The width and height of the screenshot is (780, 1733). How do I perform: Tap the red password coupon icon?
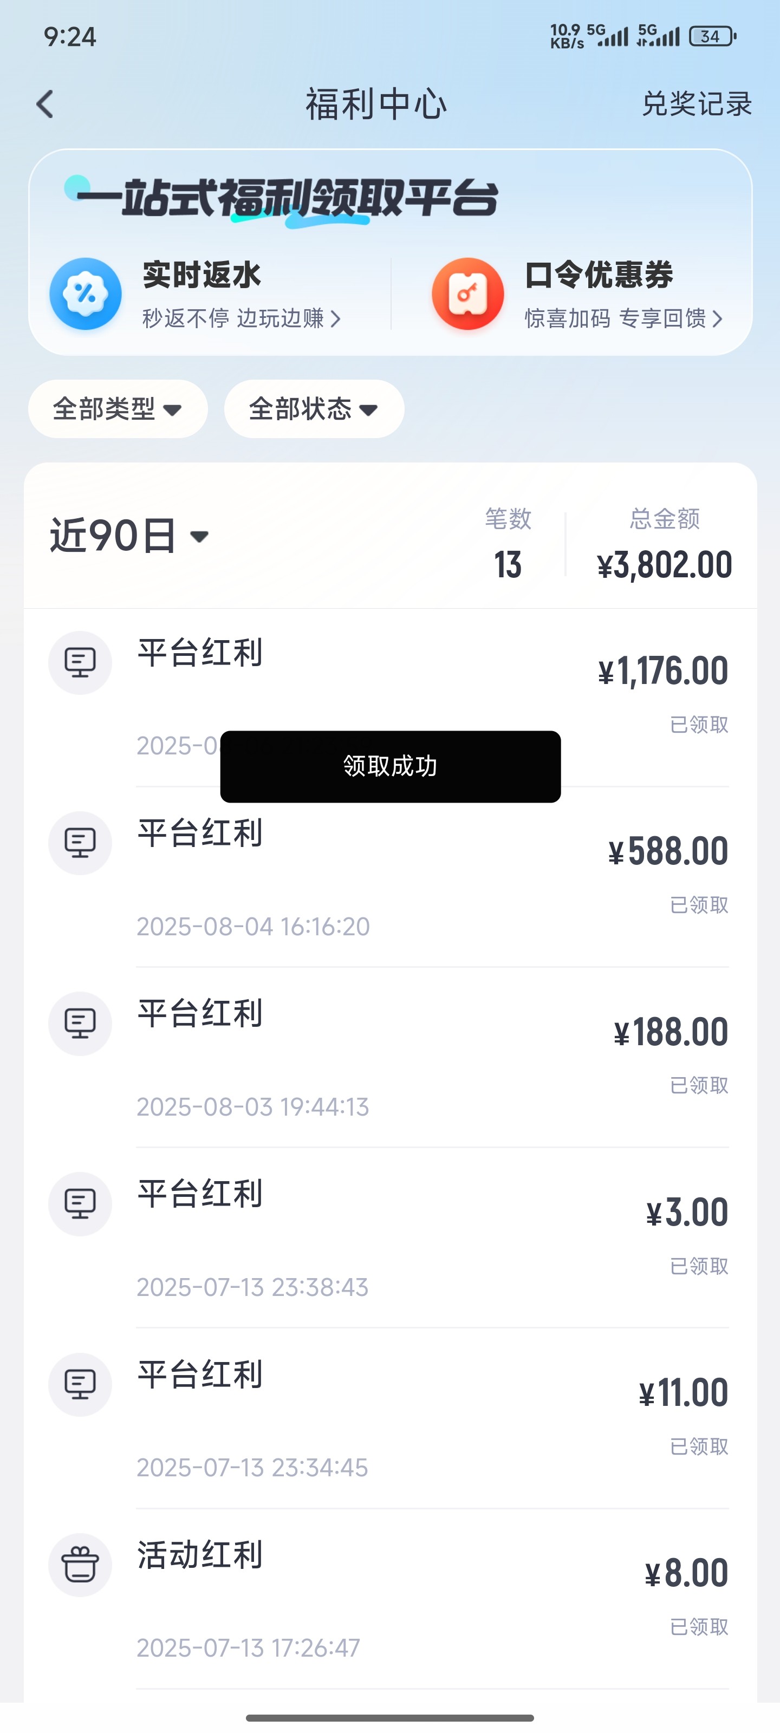(x=468, y=294)
